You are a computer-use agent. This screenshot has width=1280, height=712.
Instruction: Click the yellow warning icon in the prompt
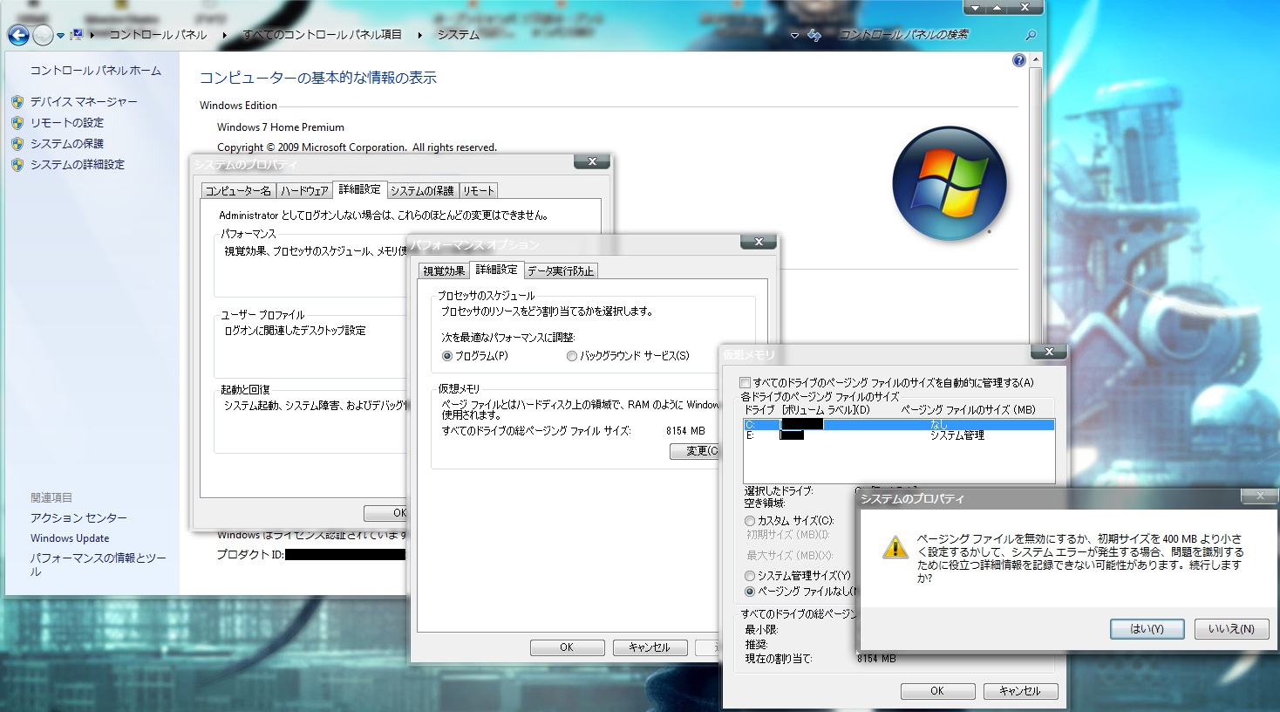[895, 547]
